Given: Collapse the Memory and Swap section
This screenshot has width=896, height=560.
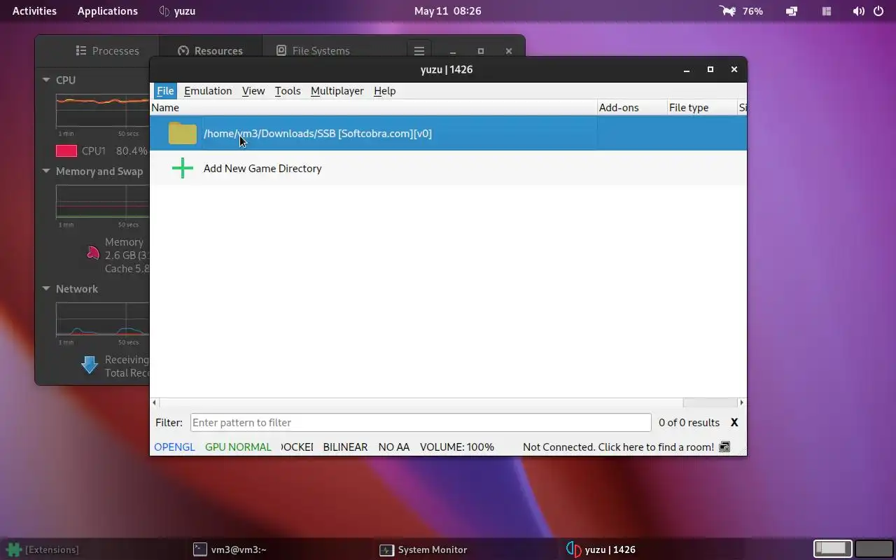Looking at the screenshot, I should pos(46,171).
